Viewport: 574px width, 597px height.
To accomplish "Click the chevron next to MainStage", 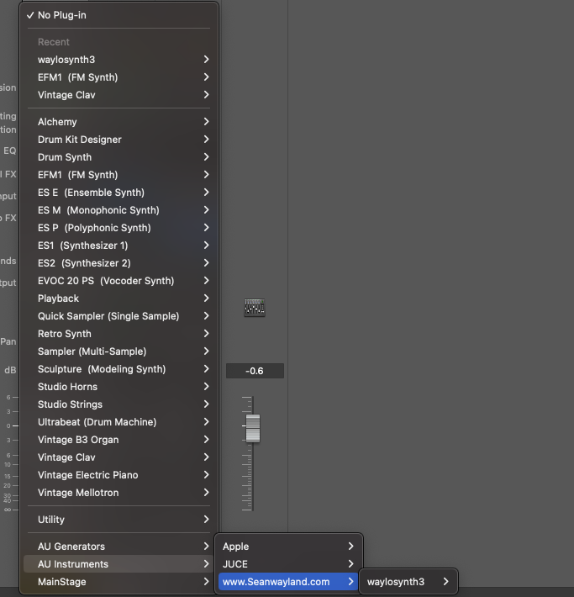I will point(206,582).
